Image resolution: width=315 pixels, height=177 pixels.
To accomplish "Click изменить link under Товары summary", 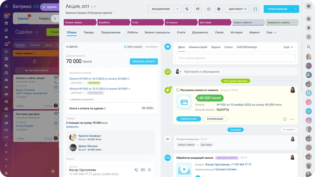I will point(72,127).
